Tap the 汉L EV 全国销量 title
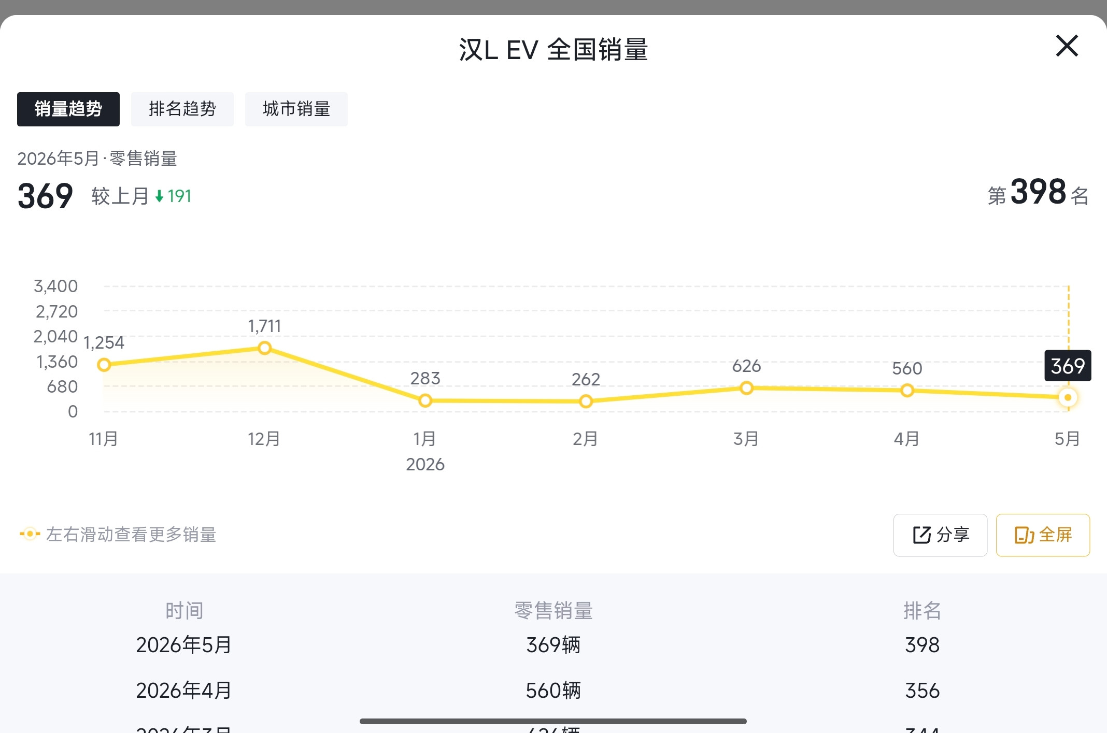1107x733 pixels. click(553, 50)
